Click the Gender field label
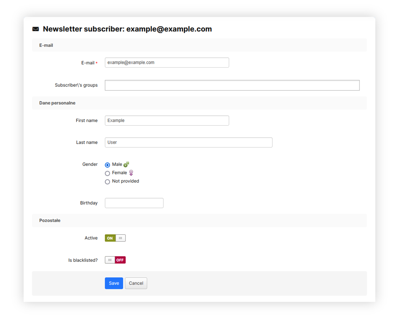This screenshot has height=323, width=400. 90,164
